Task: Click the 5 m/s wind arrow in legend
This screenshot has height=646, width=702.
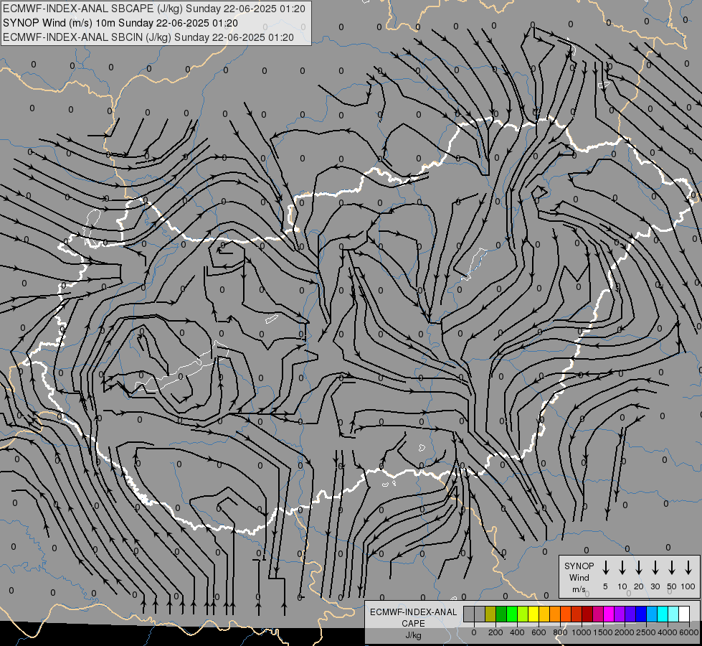Action: [x=605, y=567]
